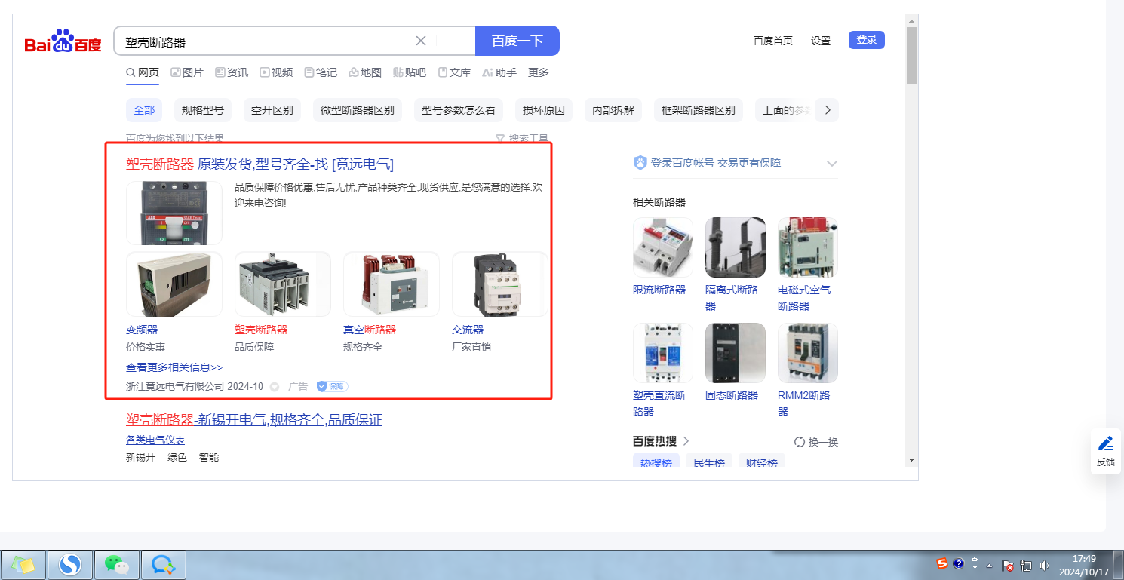
Task: Select the 微型断路器区别 filter chip
Action: point(358,110)
